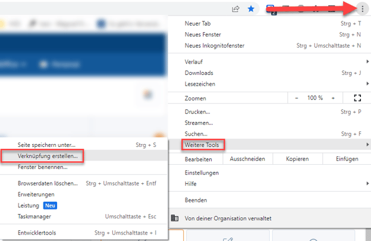Click the Kopieren button
The width and height of the screenshot is (371, 241).
coord(297,159)
